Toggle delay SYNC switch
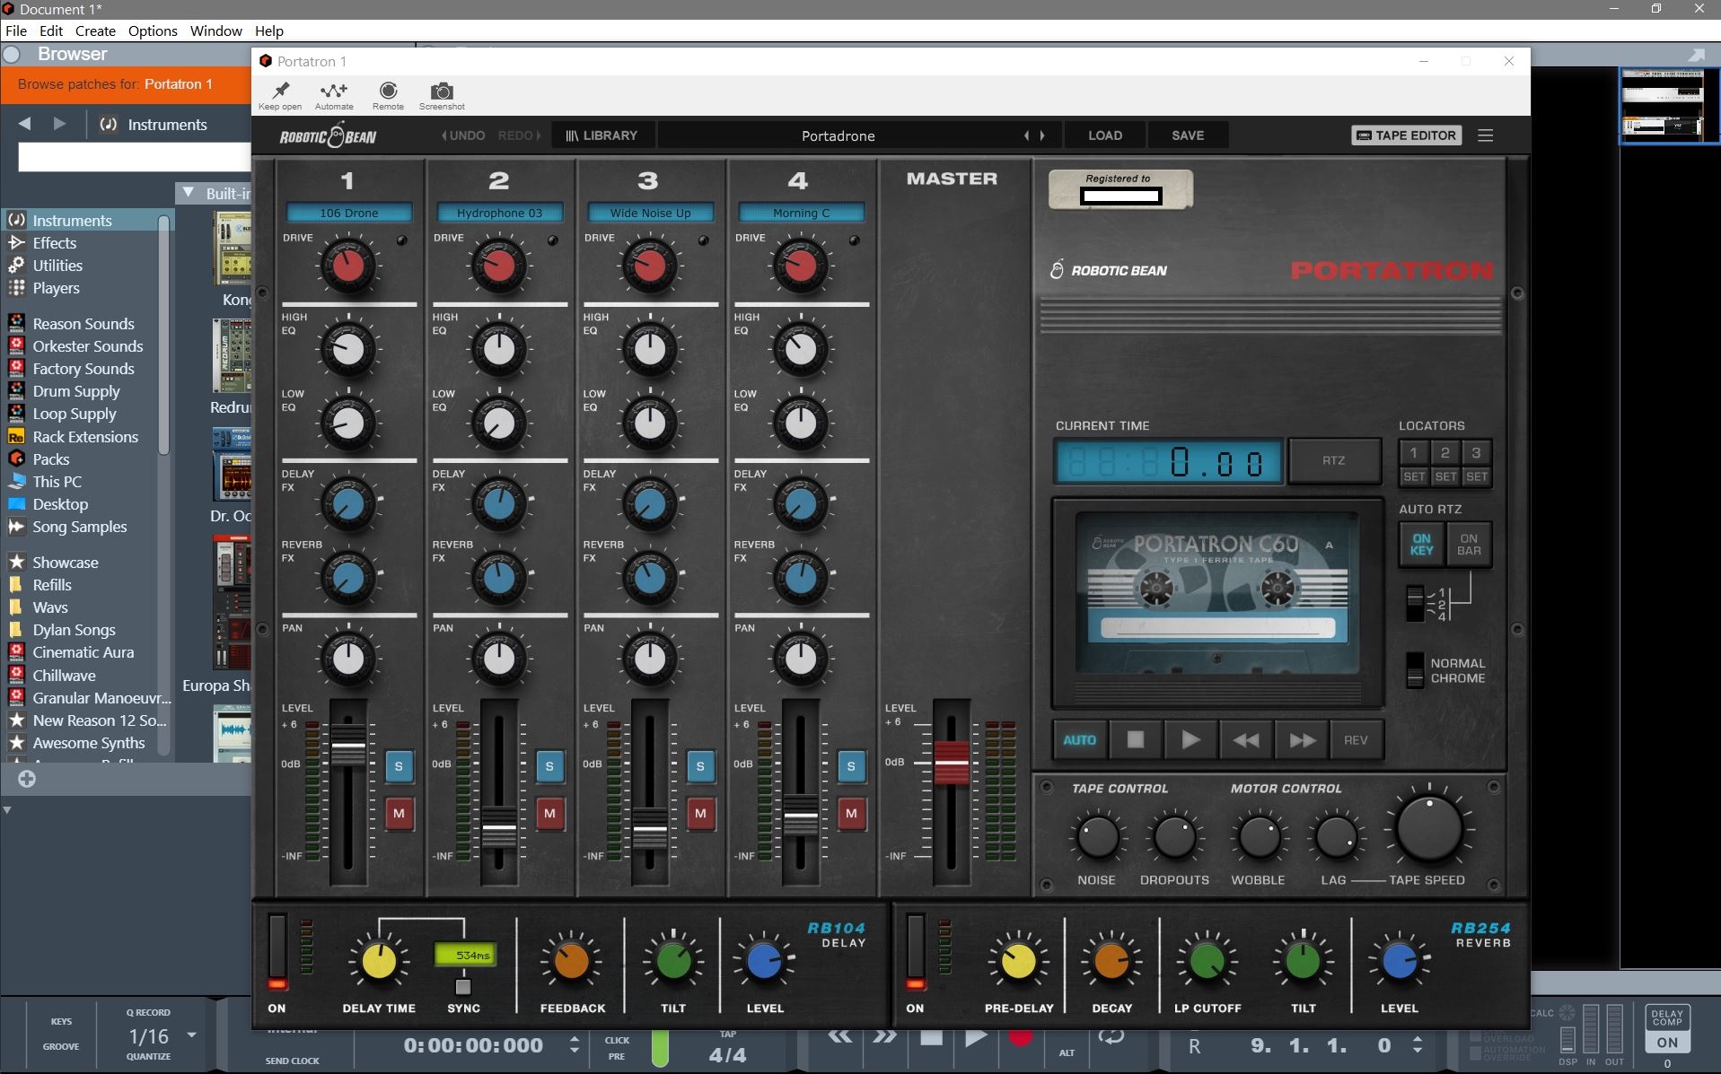 [x=463, y=987]
